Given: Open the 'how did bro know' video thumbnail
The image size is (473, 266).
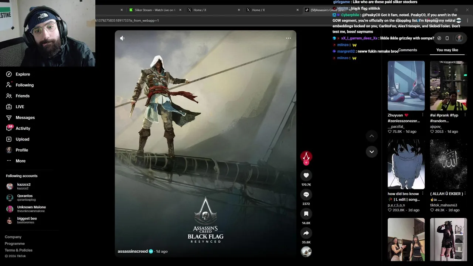Looking at the screenshot, I should [x=406, y=164].
